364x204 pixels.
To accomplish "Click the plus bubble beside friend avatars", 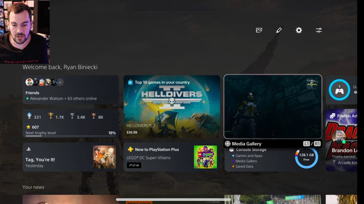I will pyautogui.click(x=60, y=82).
